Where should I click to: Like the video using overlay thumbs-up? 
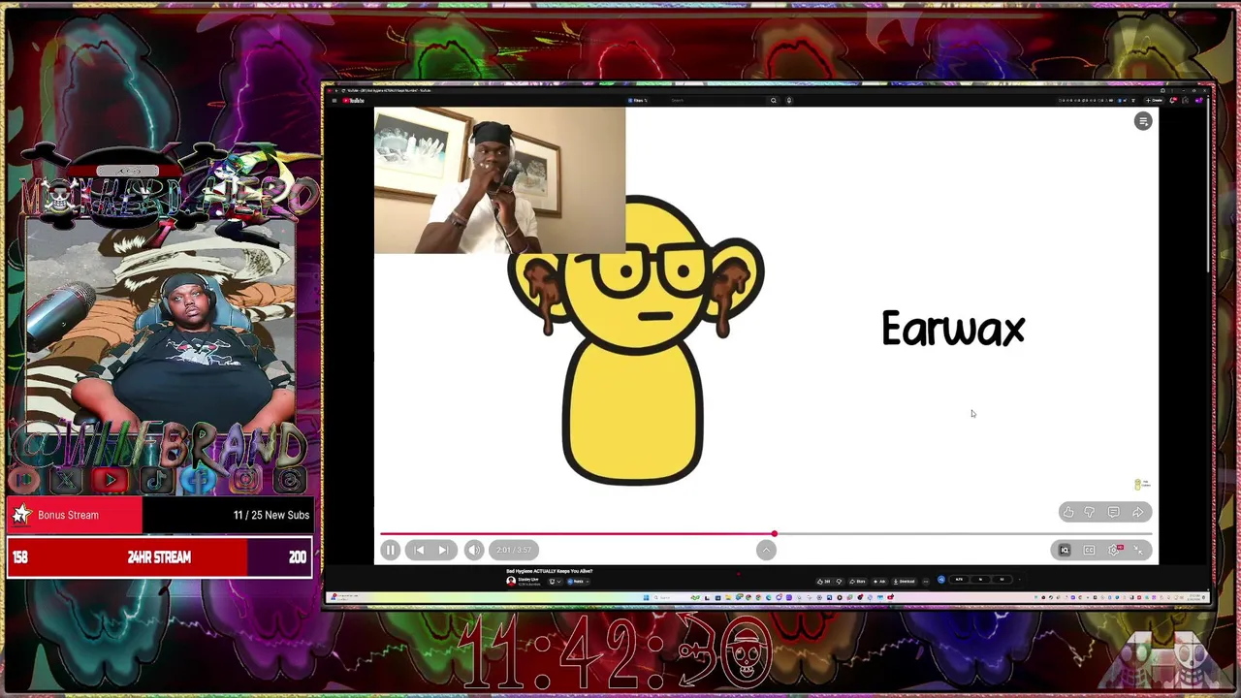pos(1068,512)
